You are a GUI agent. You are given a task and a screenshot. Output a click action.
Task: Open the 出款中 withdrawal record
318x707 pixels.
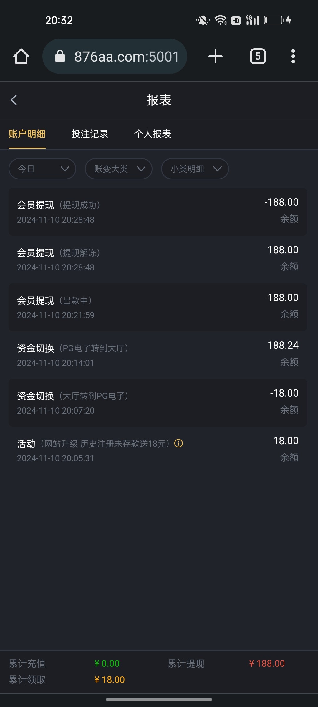(158, 307)
